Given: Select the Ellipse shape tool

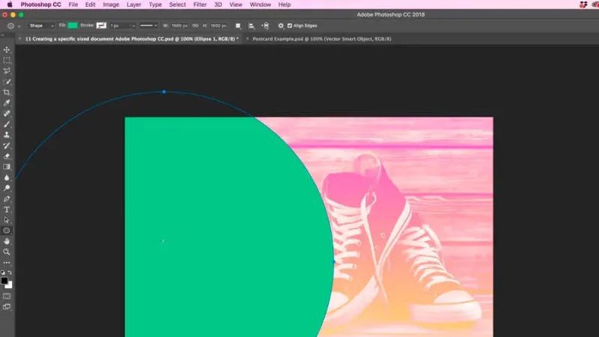Looking at the screenshot, I should pos(7,231).
